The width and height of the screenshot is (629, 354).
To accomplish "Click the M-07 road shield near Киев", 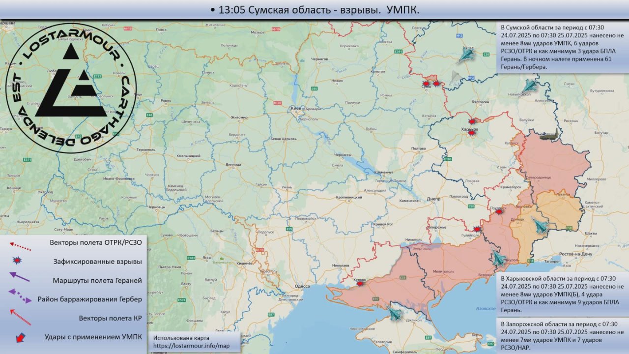I will pos(278,103).
